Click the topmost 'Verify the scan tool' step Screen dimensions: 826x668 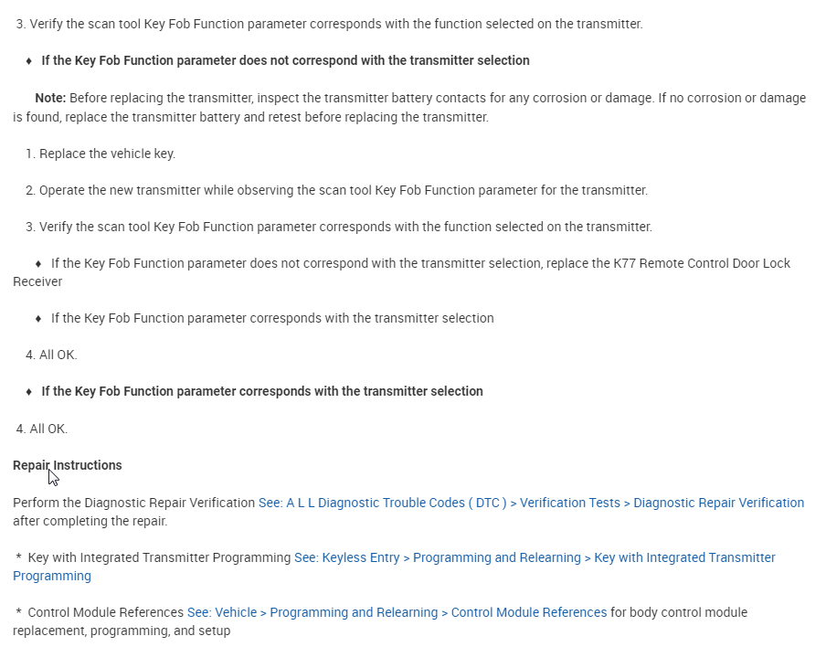(335, 24)
